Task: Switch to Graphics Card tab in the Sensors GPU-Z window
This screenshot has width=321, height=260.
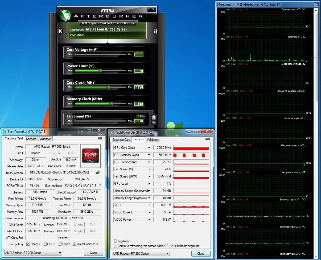Action: (x=121, y=140)
